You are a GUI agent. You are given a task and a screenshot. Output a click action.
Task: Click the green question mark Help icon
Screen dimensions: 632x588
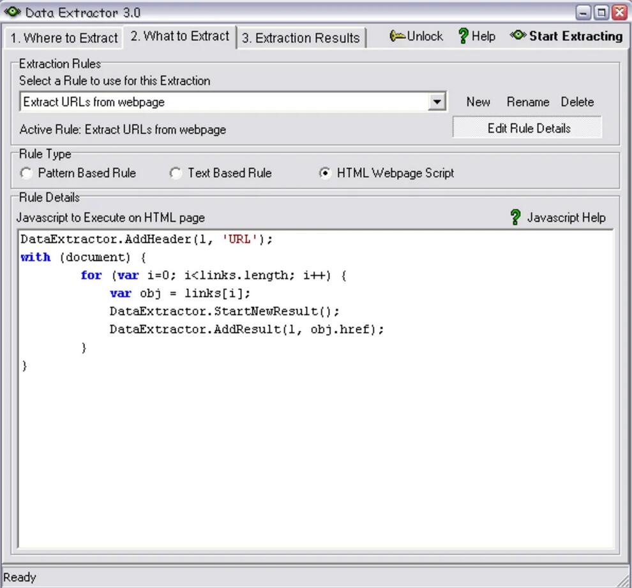point(463,36)
